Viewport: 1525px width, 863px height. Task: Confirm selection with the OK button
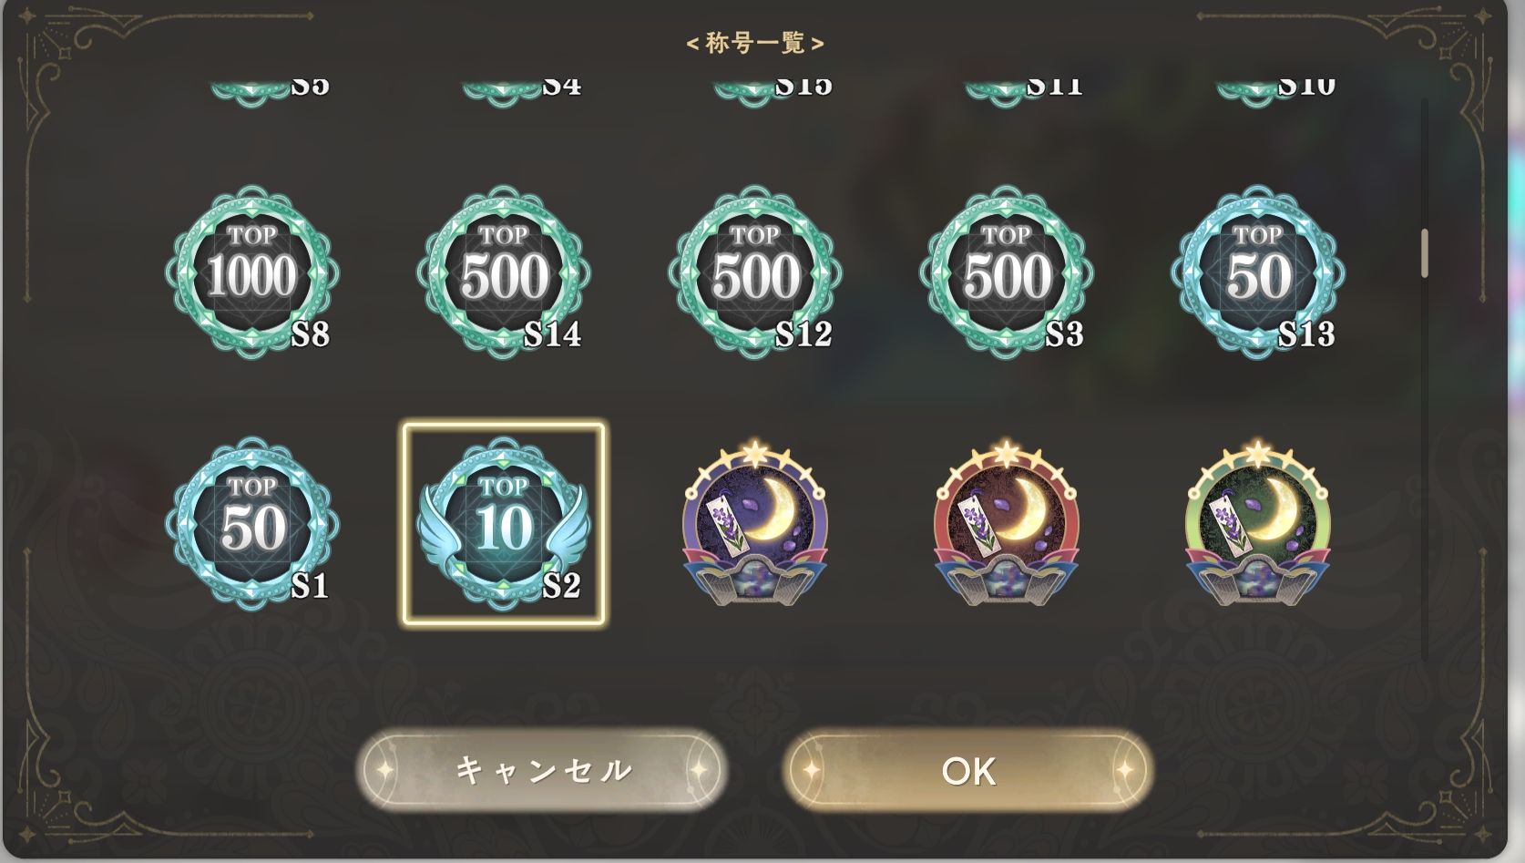tap(968, 770)
